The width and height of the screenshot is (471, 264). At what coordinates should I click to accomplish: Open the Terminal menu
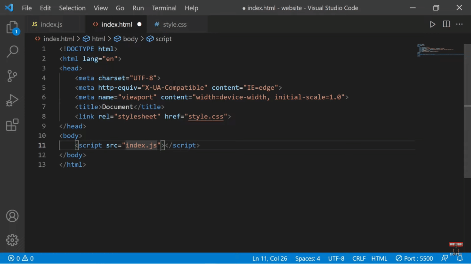coord(164,8)
